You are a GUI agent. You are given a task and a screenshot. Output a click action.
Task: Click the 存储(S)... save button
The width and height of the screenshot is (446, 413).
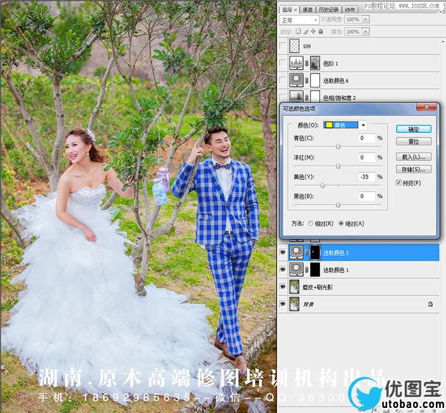click(414, 169)
